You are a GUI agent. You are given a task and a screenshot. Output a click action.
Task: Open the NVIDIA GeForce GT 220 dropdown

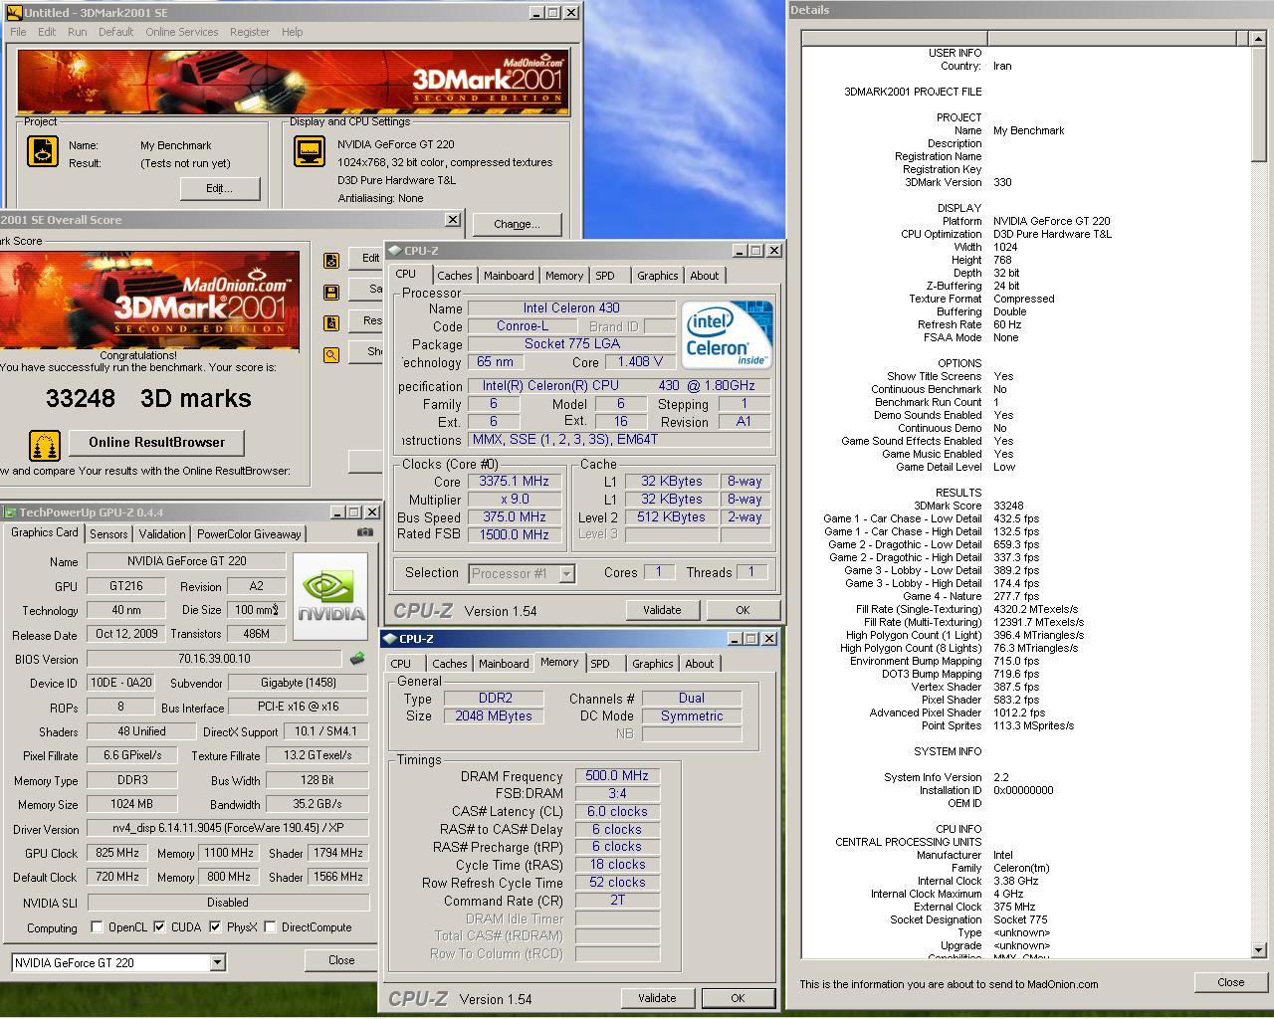coord(217,962)
